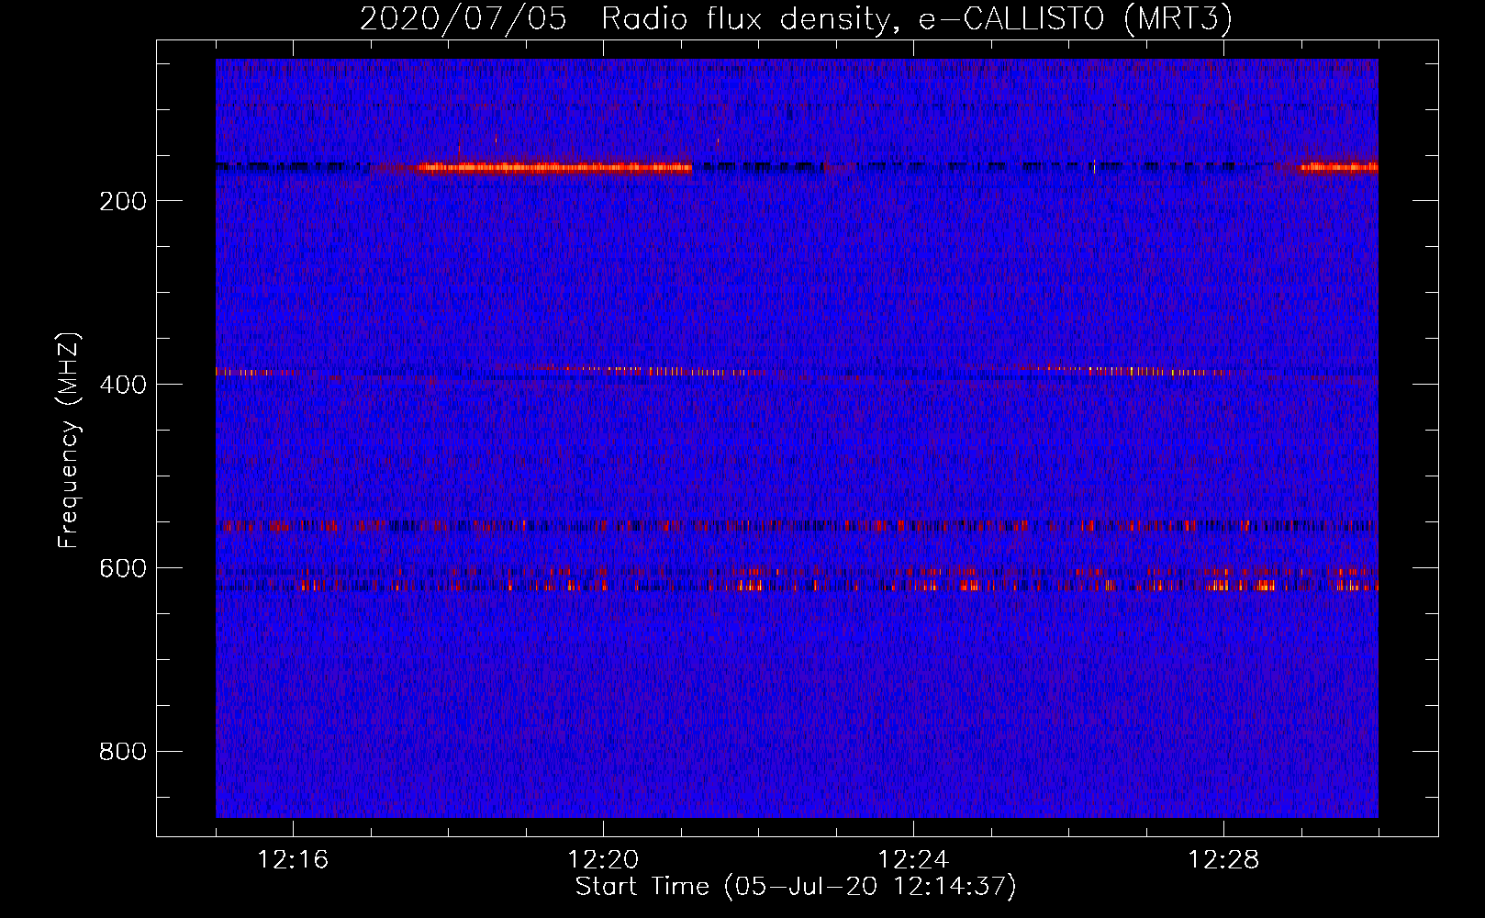The image size is (1485, 918).
Task: Click the '400' frequency tick label
Action: pos(123,385)
